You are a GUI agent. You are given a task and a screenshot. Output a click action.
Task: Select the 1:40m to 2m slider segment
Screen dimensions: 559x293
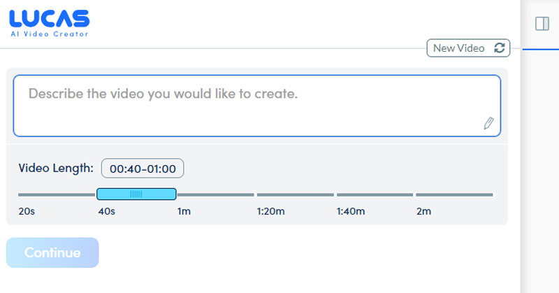[375, 195]
